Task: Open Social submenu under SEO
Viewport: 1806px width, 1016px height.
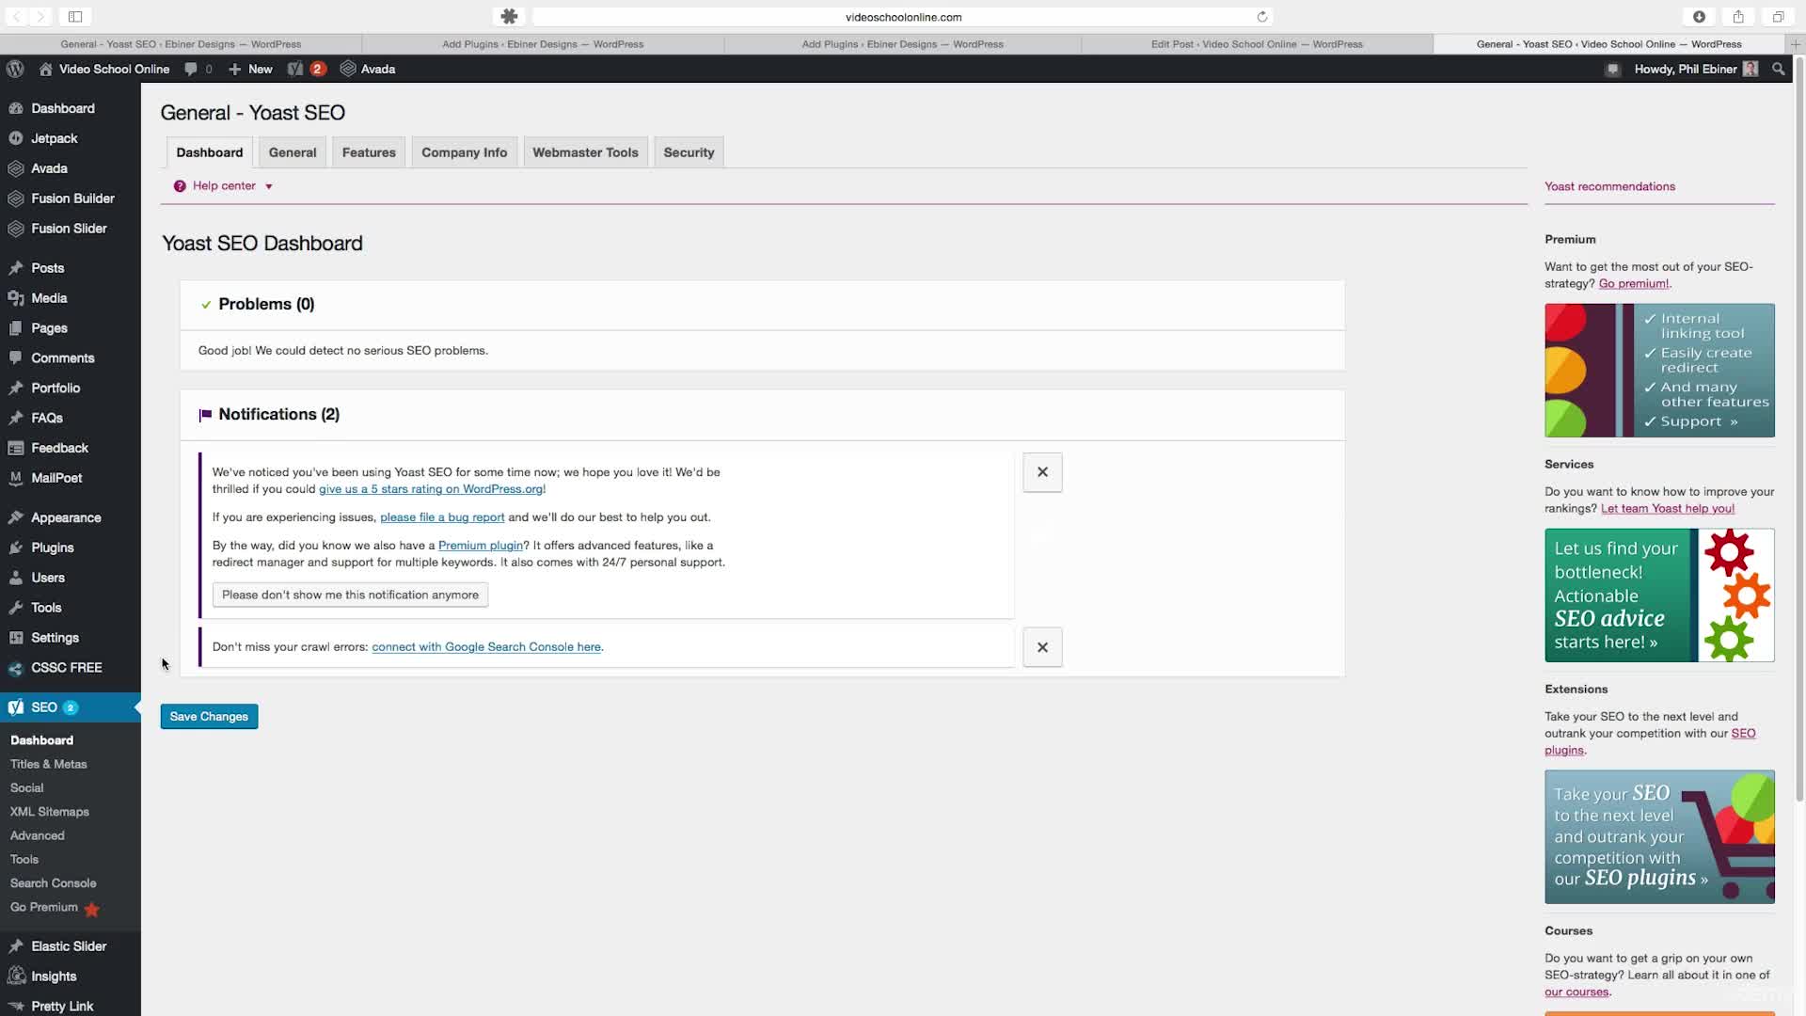Action: (27, 788)
